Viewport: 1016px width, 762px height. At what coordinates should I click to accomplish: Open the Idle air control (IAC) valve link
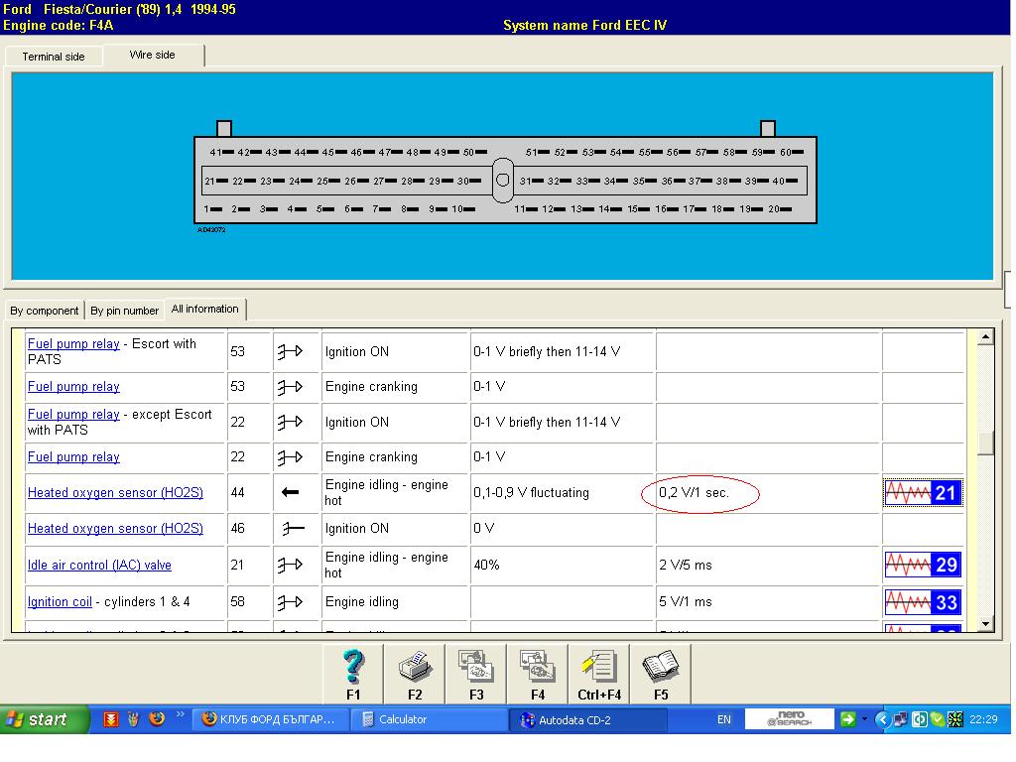click(x=99, y=566)
